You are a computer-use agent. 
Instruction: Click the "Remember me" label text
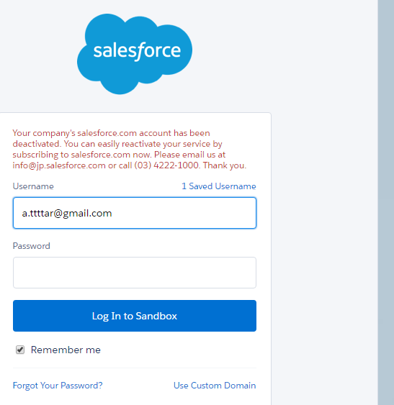pyautogui.click(x=66, y=350)
